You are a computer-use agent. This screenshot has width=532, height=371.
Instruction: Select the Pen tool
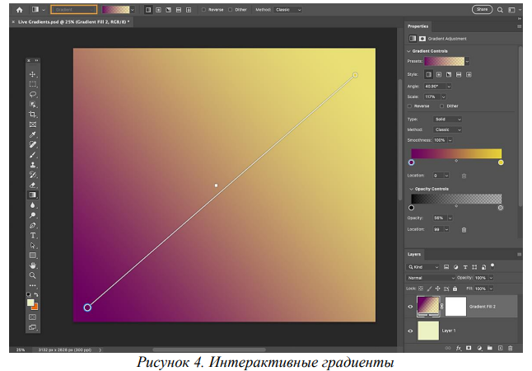tap(33, 225)
